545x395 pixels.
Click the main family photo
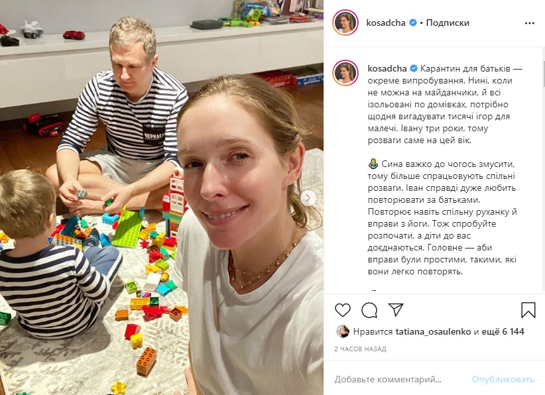coord(162,197)
